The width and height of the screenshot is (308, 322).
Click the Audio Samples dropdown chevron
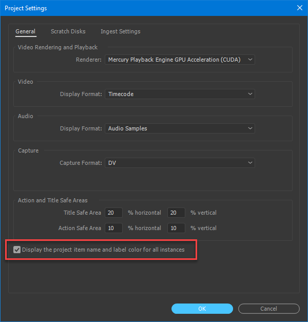coord(250,128)
